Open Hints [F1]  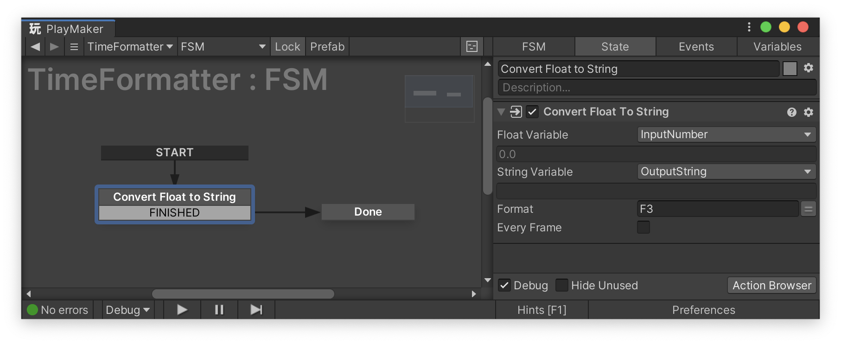542,310
